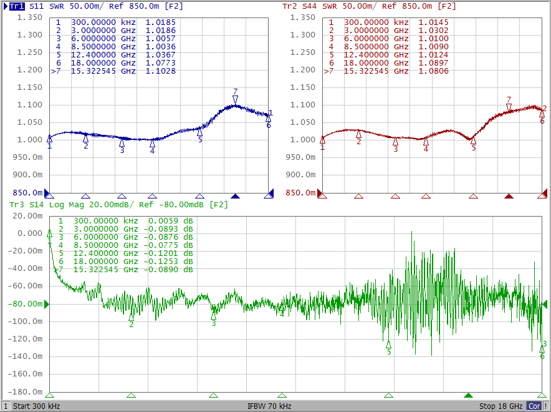The image size is (551, 412).
Task: Click filled blue active marker triangle on Tr1 axis
Action: (x=235, y=195)
